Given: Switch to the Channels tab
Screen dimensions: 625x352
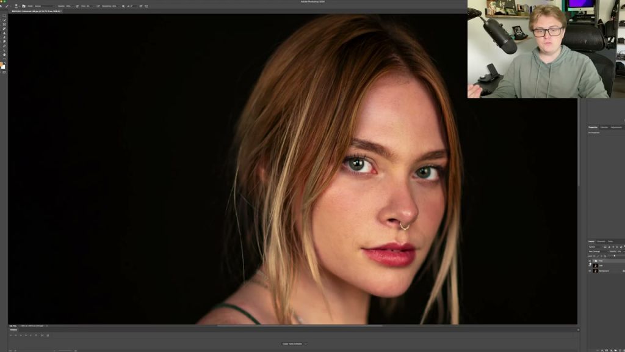Looking at the screenshot, I should click(x=601, y=241).
